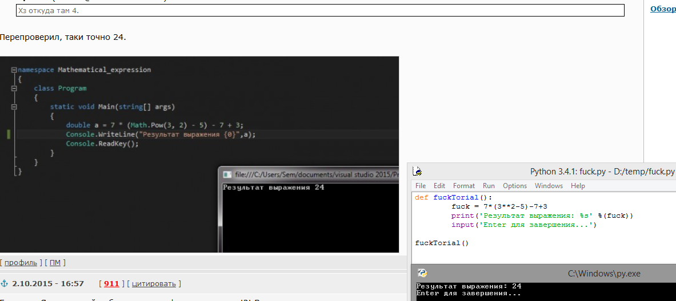Click the console title file:///C:/Users/Sem/documents
The width and height of the screenshot is (676, 301).
[x=316, y=174]
